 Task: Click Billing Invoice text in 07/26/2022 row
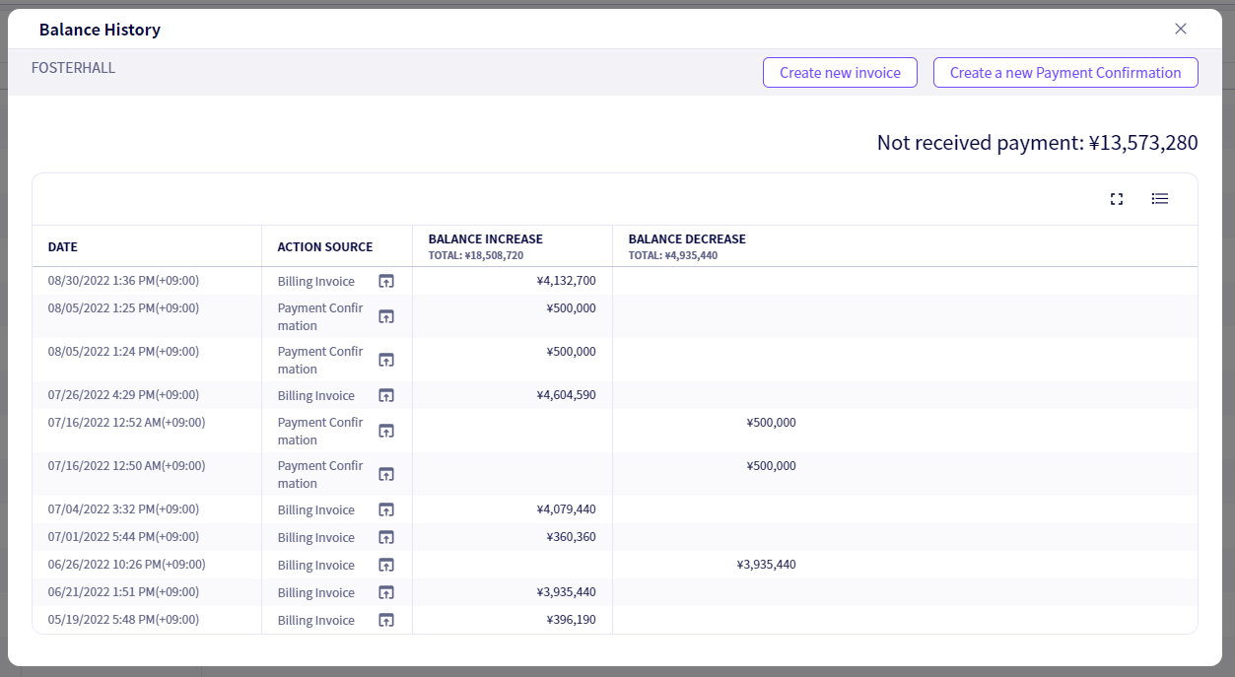(315, 396)
